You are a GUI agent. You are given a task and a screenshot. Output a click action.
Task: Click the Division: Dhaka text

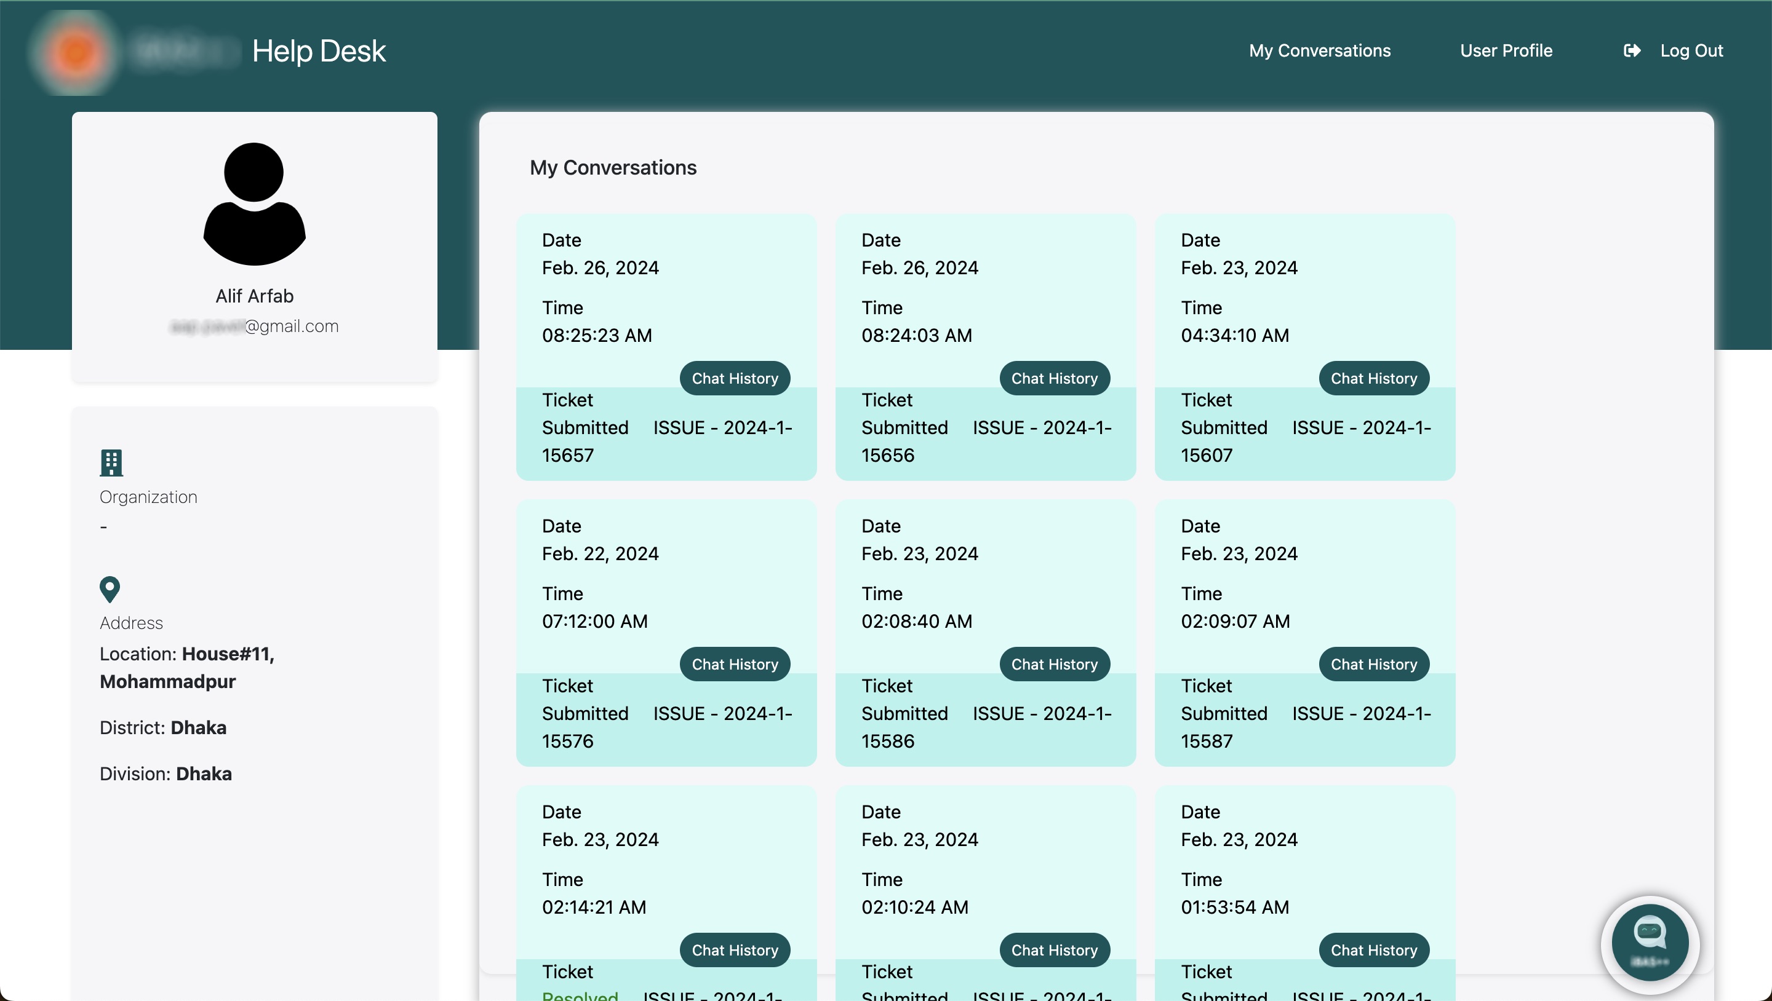point(166,774)
